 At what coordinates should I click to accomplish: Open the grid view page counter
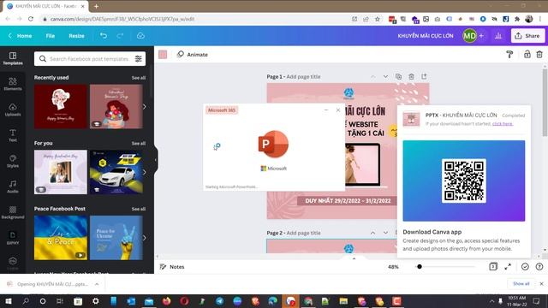(x=493, y=266)
